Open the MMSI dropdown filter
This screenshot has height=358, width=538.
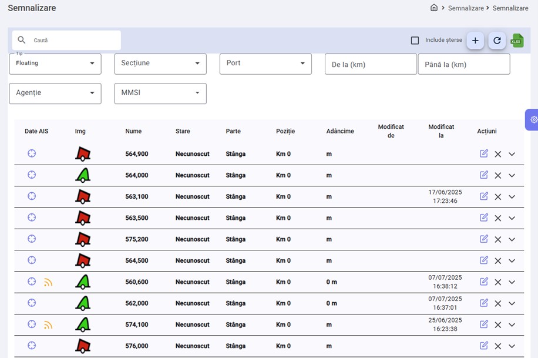[x=160, y=93]
